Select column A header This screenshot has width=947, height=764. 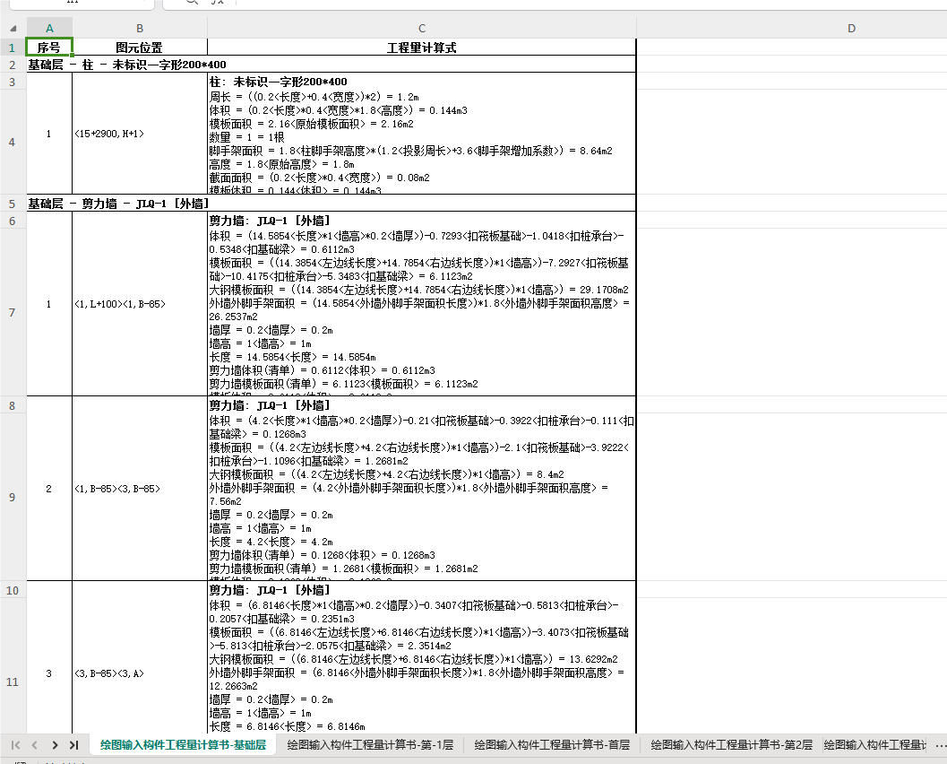tap(49, 29)
